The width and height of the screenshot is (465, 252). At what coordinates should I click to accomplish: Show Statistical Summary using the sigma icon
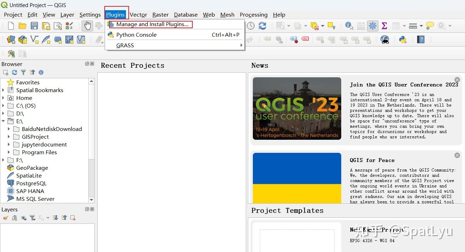(384, 25)
